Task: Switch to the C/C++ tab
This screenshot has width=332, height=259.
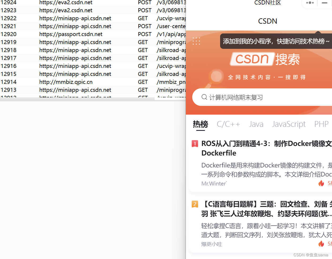Action: click(x=228, y=124)
